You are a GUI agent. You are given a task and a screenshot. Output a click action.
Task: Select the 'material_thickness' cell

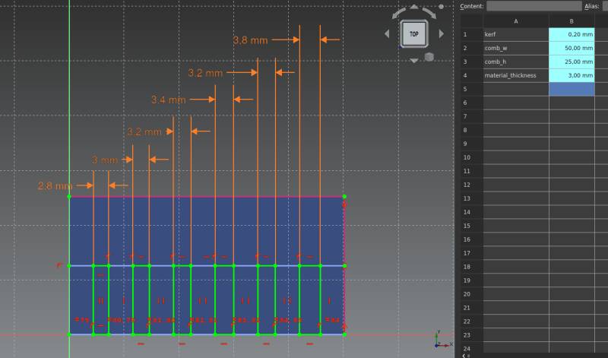click(x=516, y=75)
